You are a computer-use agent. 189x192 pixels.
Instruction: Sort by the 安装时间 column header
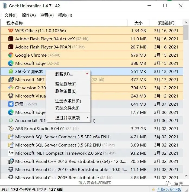pos(166,23)
